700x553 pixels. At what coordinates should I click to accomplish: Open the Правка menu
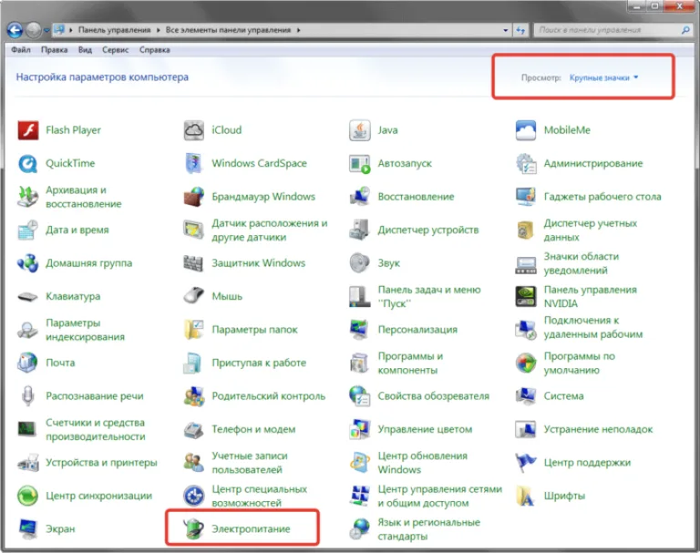[x=54, y=50]
